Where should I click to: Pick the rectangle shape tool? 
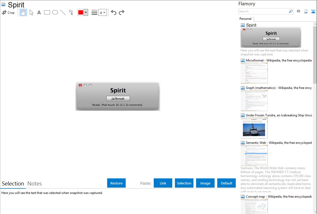(x=47, y=12)
